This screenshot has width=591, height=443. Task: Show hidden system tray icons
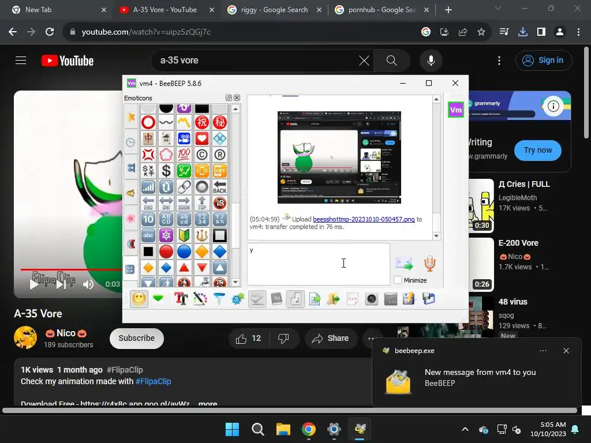click(x=465, y=429)
